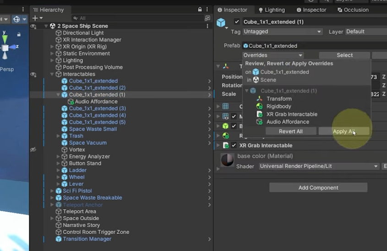Click Revert All in overrides popup

pos(291,131)
